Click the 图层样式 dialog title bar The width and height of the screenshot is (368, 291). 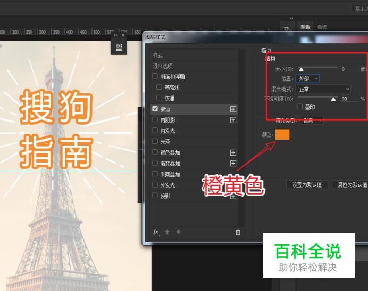(x=255, y=37)
